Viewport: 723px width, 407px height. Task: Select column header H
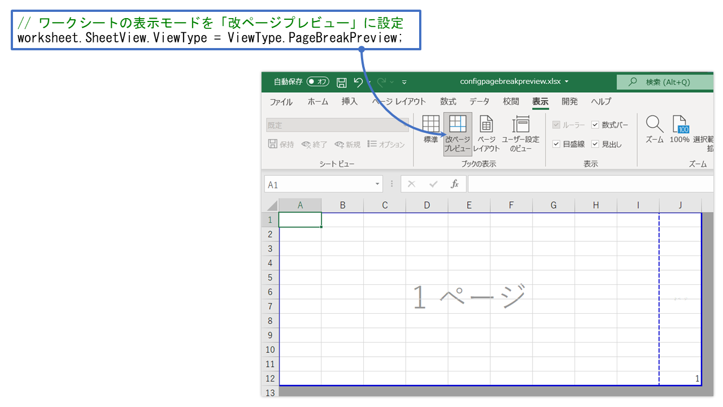[596, 205]
